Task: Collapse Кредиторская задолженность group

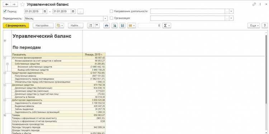Action: click(5, 73)
